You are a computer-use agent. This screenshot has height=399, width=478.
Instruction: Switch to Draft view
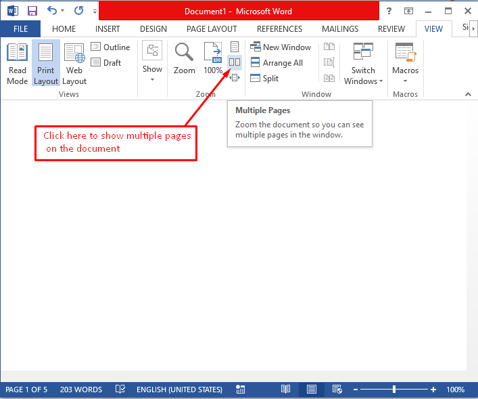[x=105, y=62]
